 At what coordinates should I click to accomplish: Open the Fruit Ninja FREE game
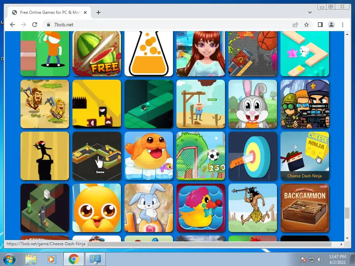(x=97, y=54)
